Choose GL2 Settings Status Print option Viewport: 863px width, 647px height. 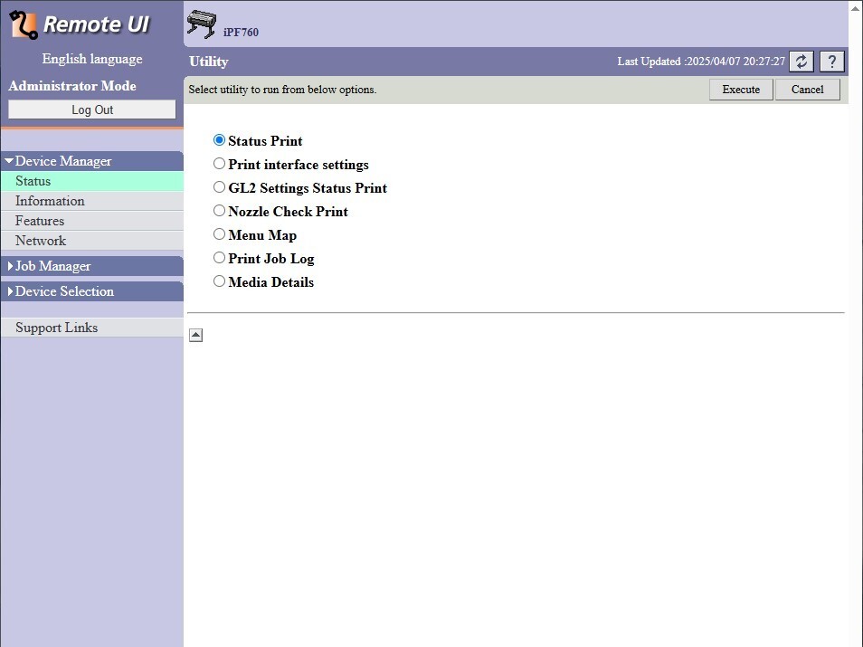(219, 187)
